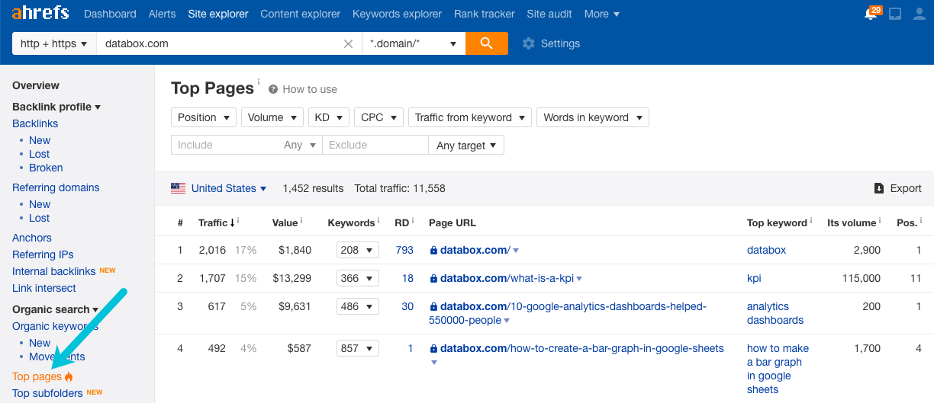Change country from United States
Screen dimensions: 934x403
[228, 188]
